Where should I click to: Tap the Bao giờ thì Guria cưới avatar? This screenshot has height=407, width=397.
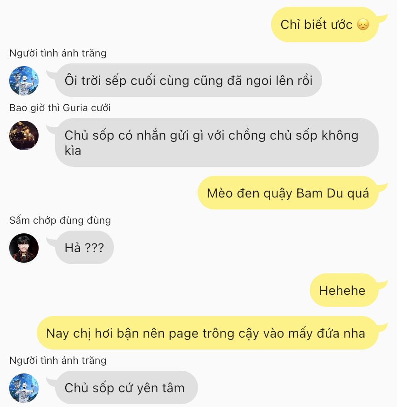point(24,135)
